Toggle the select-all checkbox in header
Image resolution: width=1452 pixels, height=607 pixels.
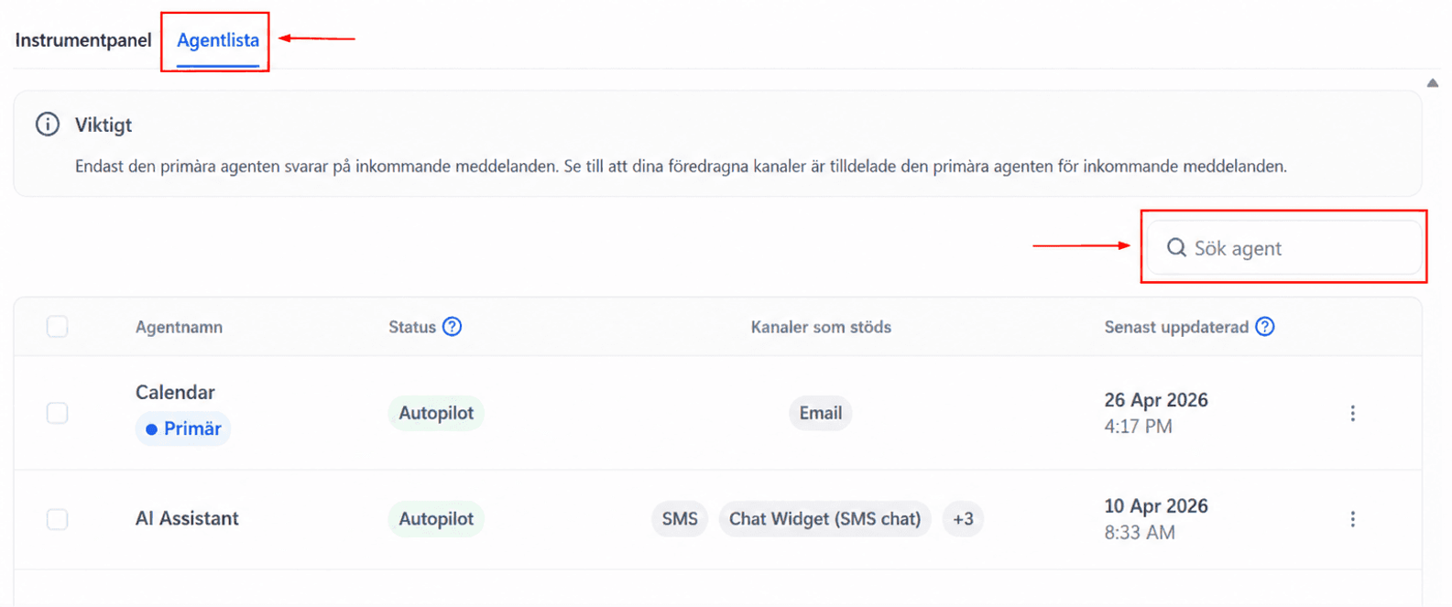(57, 327)
